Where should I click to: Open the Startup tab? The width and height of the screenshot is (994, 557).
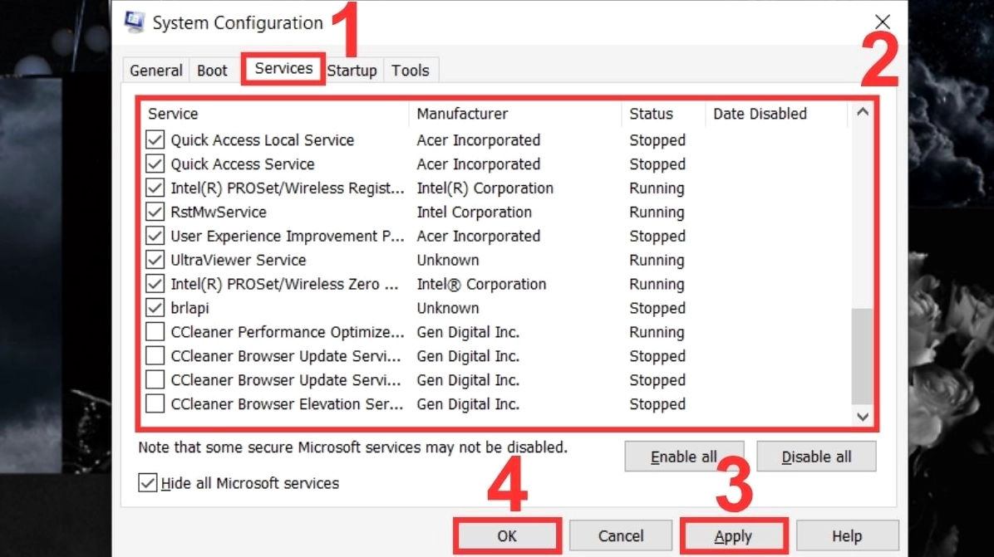[352, 71]
